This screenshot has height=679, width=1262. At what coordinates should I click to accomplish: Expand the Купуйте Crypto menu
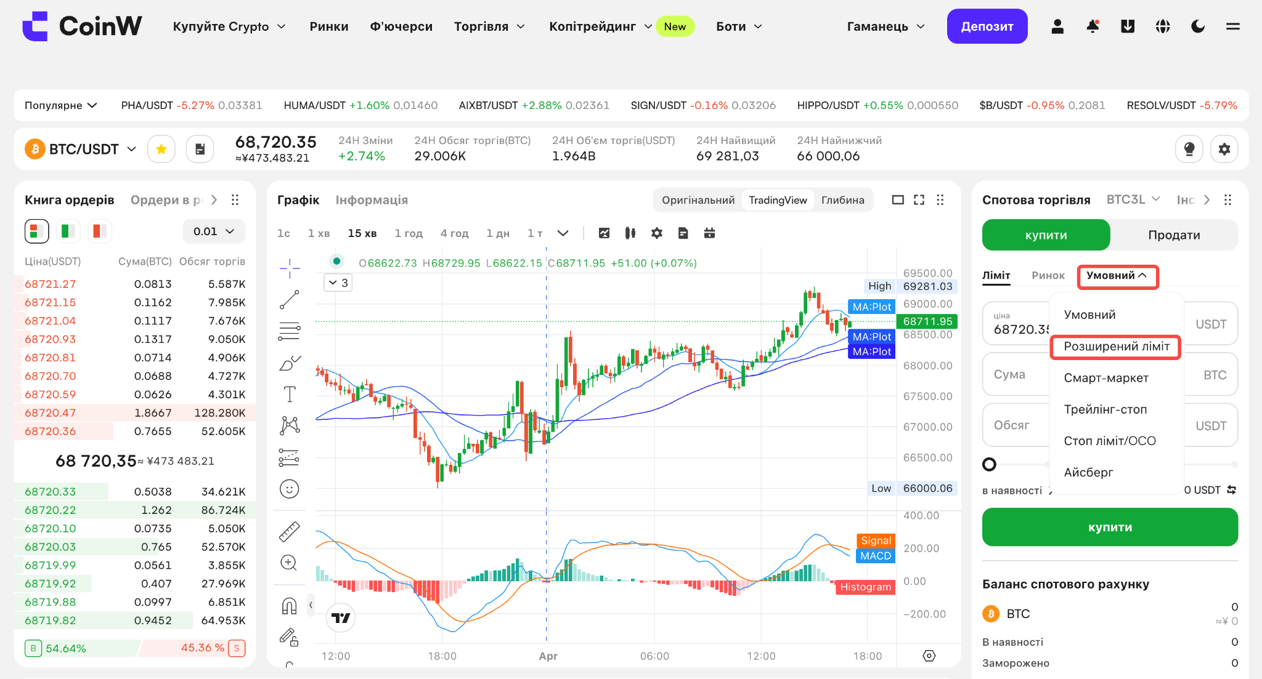tap(229, 26)
